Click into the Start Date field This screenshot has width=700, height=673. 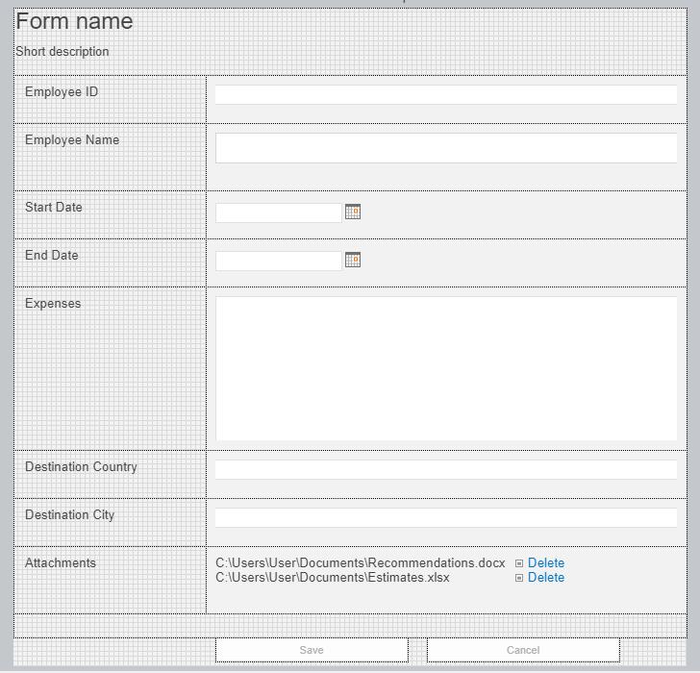[279, 212]
